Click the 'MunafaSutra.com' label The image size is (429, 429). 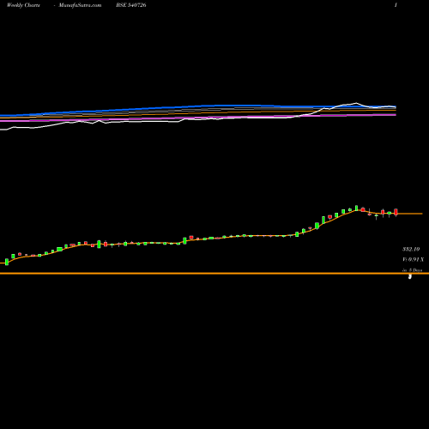tap(80, 5)
